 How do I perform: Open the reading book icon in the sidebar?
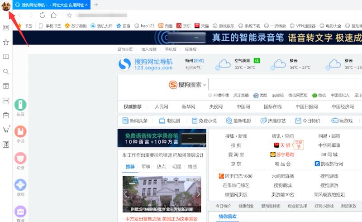coord(6,57)
